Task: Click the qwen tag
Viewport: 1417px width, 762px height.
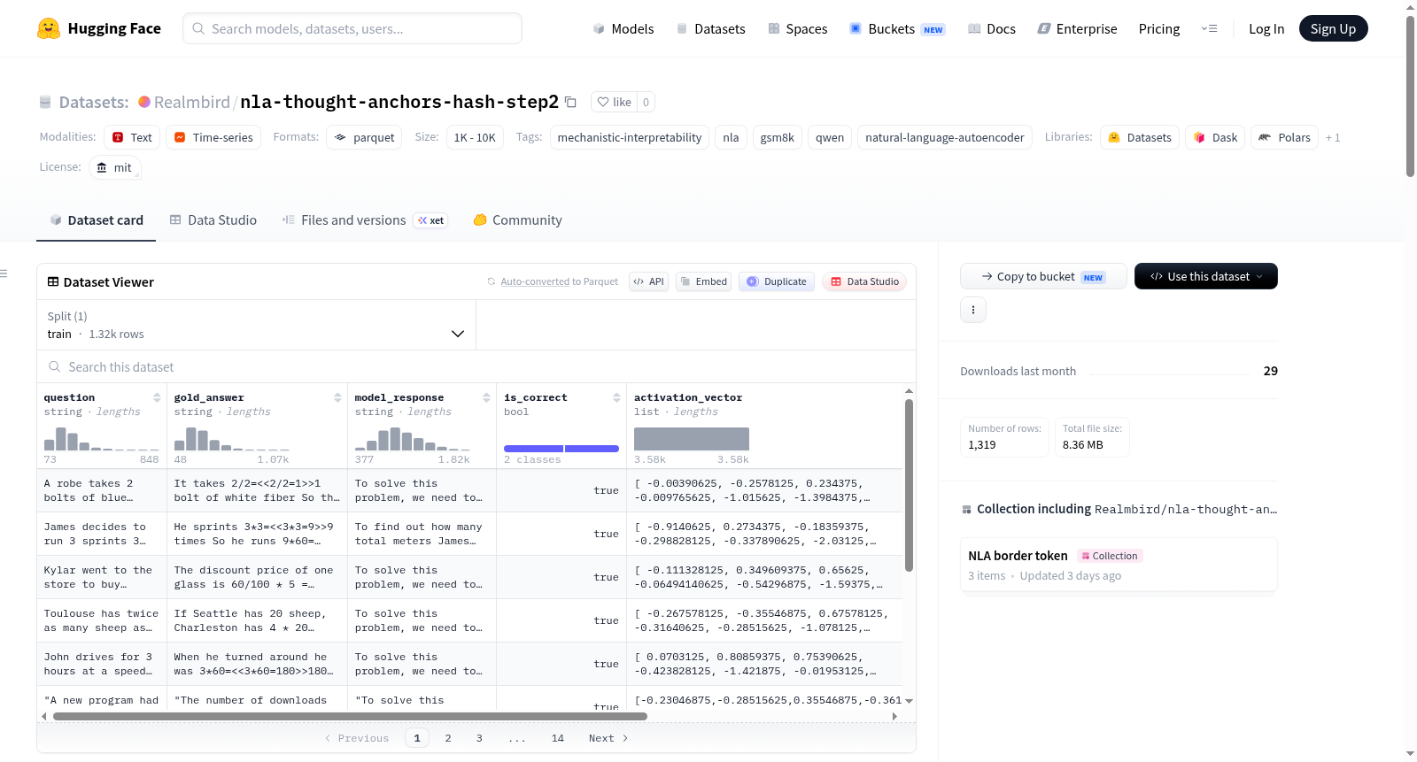Action: (830, 137)
